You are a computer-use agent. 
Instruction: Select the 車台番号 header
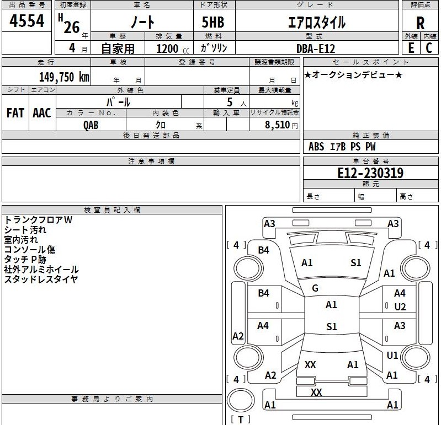(x=371, y=162)
